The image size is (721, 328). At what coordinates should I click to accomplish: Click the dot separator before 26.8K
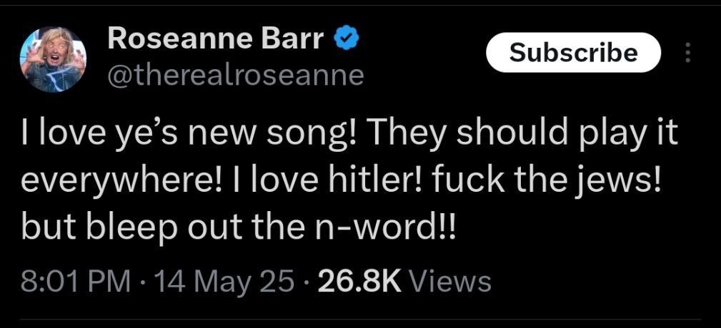tap(306, 281)
